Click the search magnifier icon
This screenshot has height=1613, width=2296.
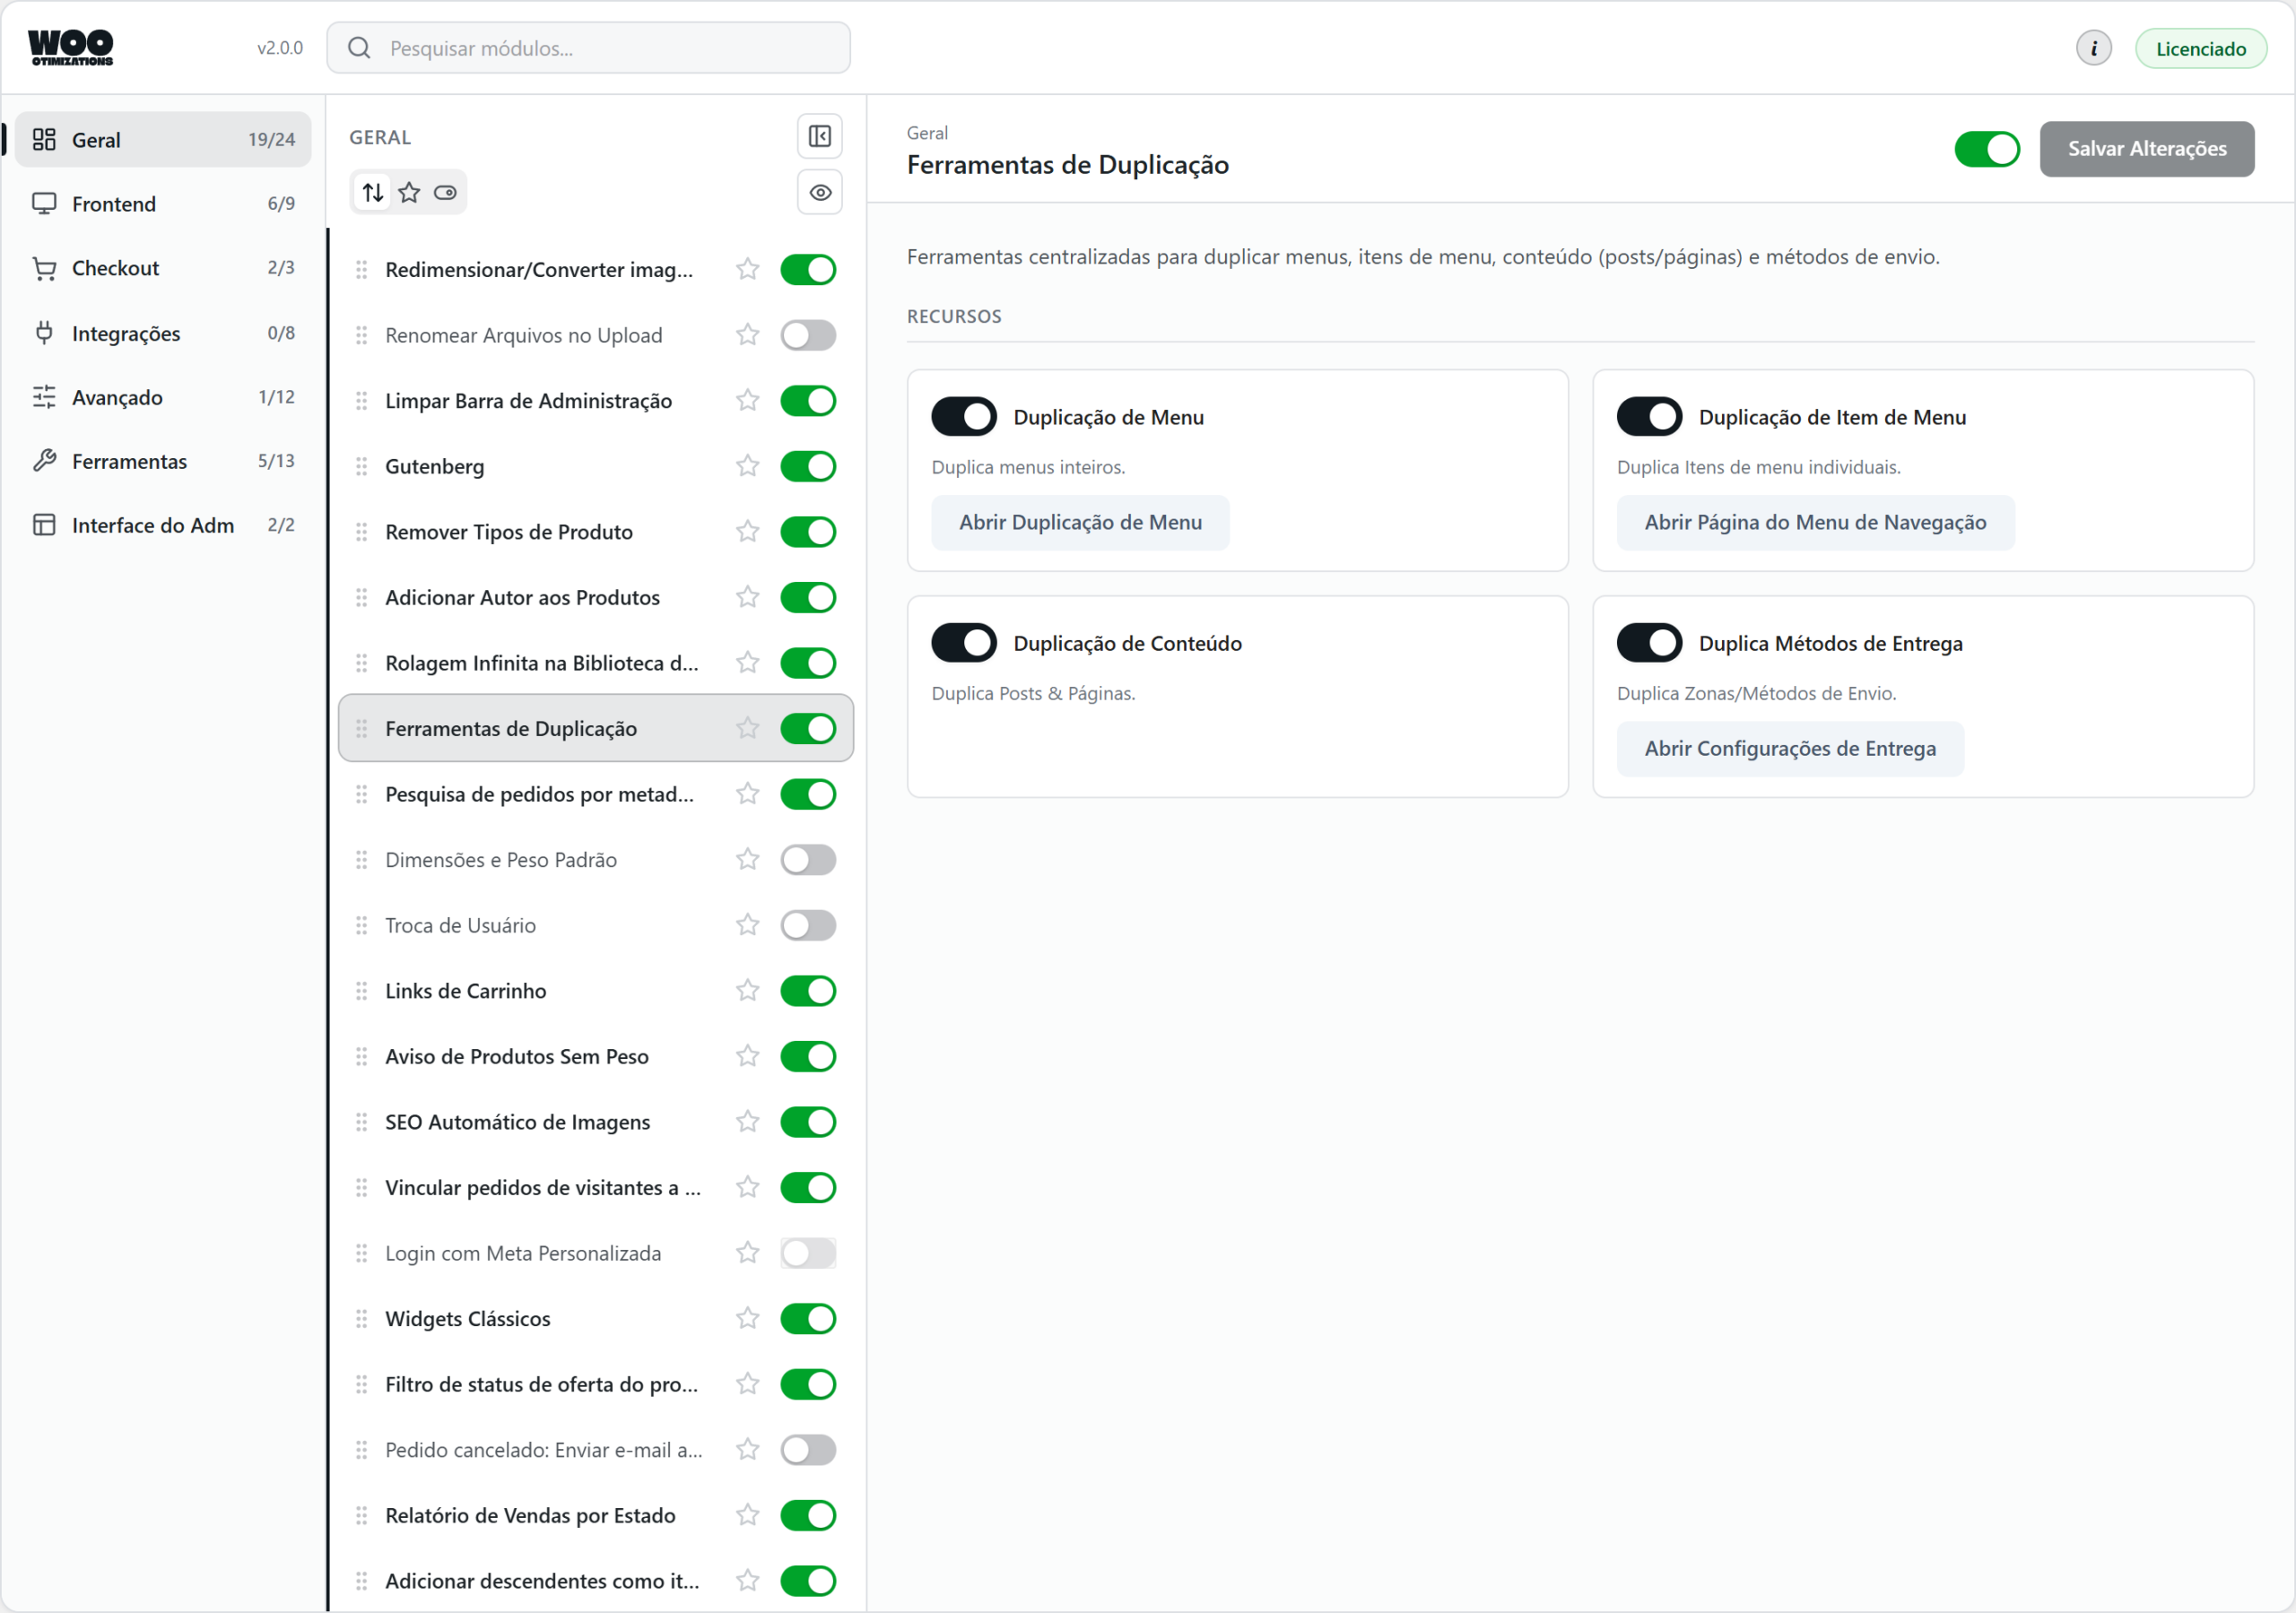359,48
